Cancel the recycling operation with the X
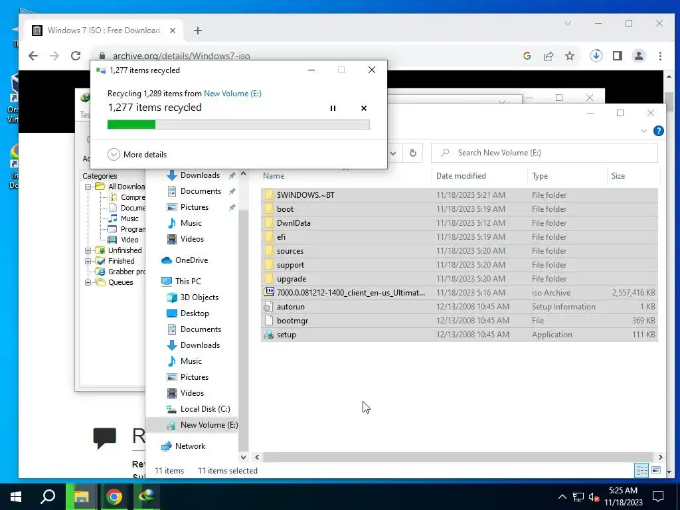680x510 pixels. pyautogui.click(x=364, y=108)
